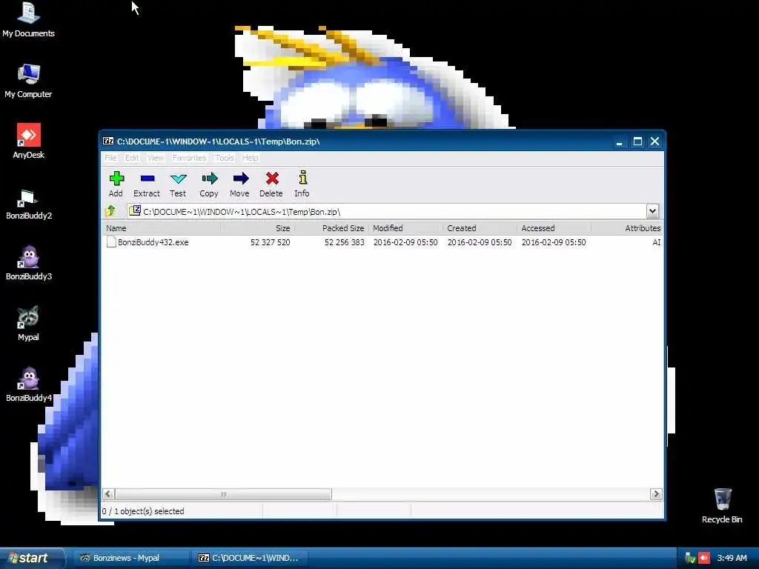Run the Test archive tool

coord(178,179)
